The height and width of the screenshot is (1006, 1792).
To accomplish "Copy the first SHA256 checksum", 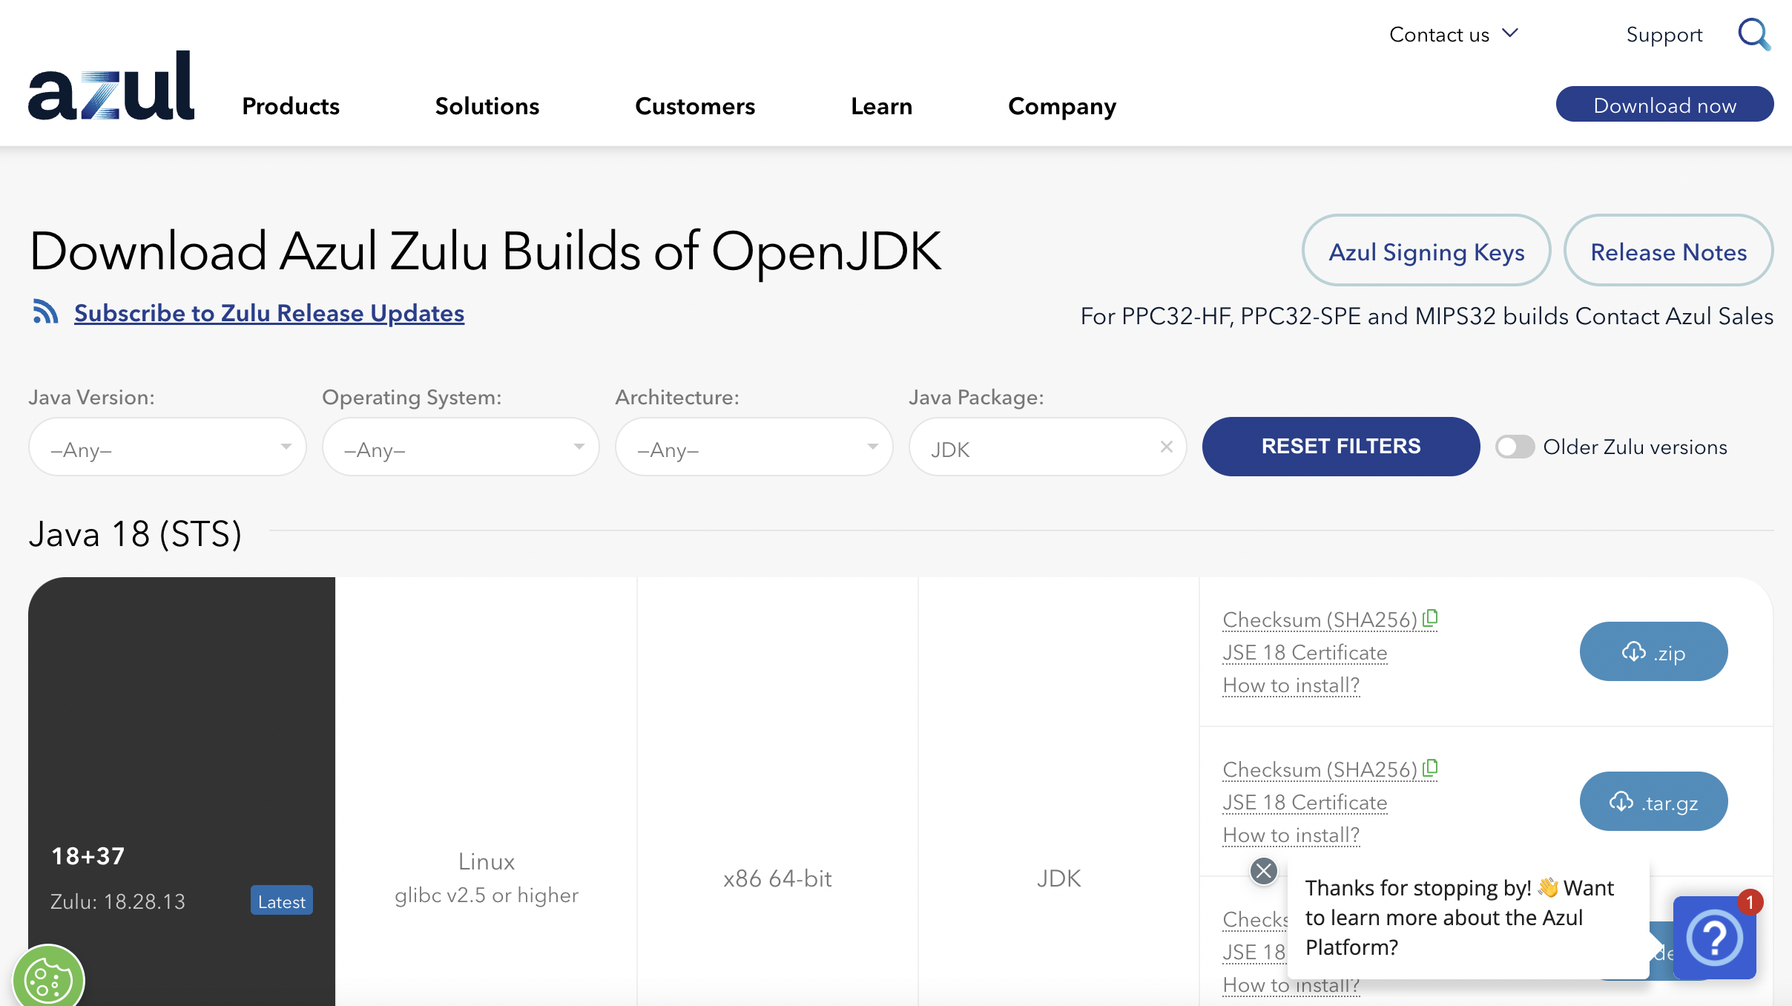I will [x=1431, y=617].
